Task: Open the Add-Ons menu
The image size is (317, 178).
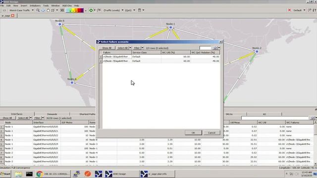Action: [67, 5]
